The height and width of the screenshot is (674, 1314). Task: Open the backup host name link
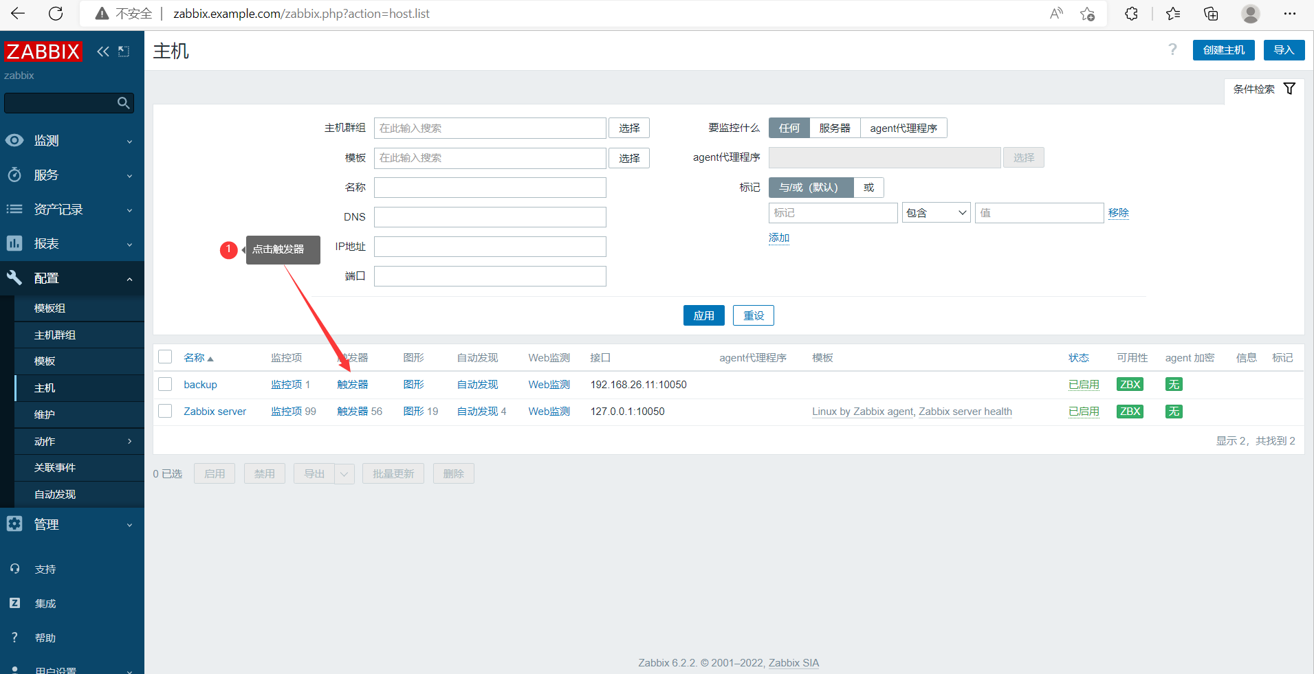pyautogui.click(x=200, y=385)
